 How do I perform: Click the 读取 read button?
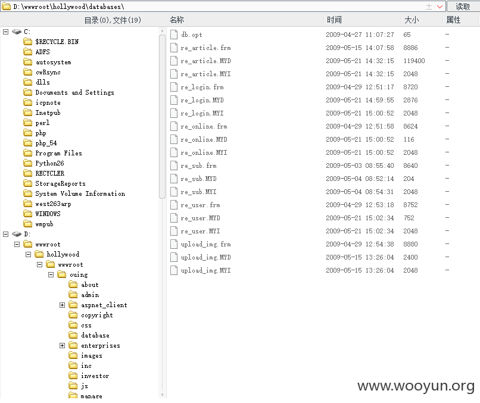pos(463,7)
